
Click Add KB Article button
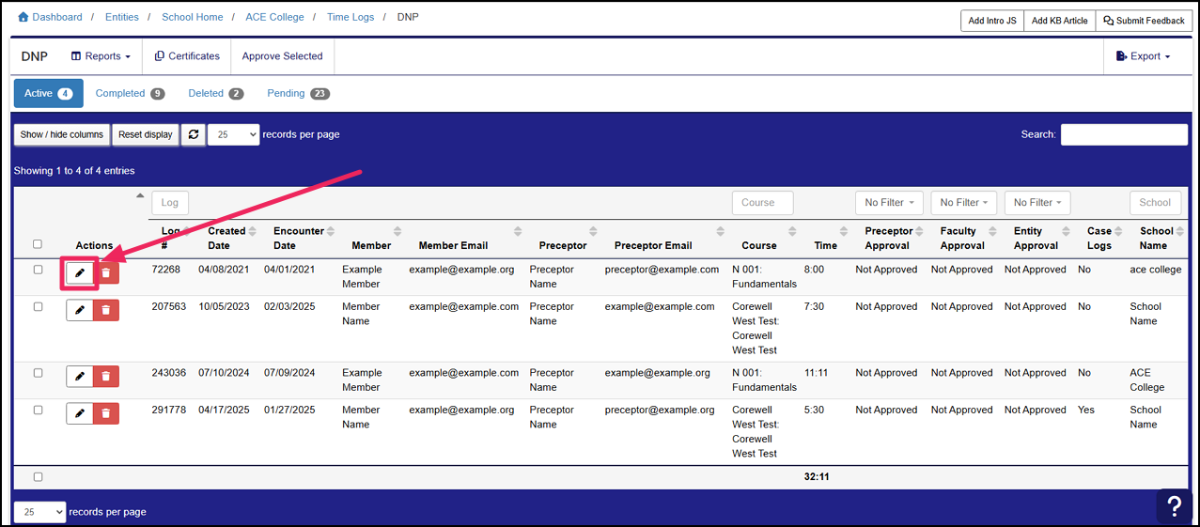(x=1060, y=21)
